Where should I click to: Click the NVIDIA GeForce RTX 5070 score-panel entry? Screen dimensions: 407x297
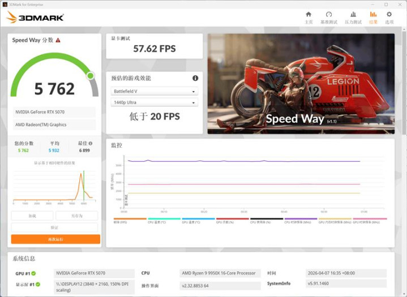(54, 112)
